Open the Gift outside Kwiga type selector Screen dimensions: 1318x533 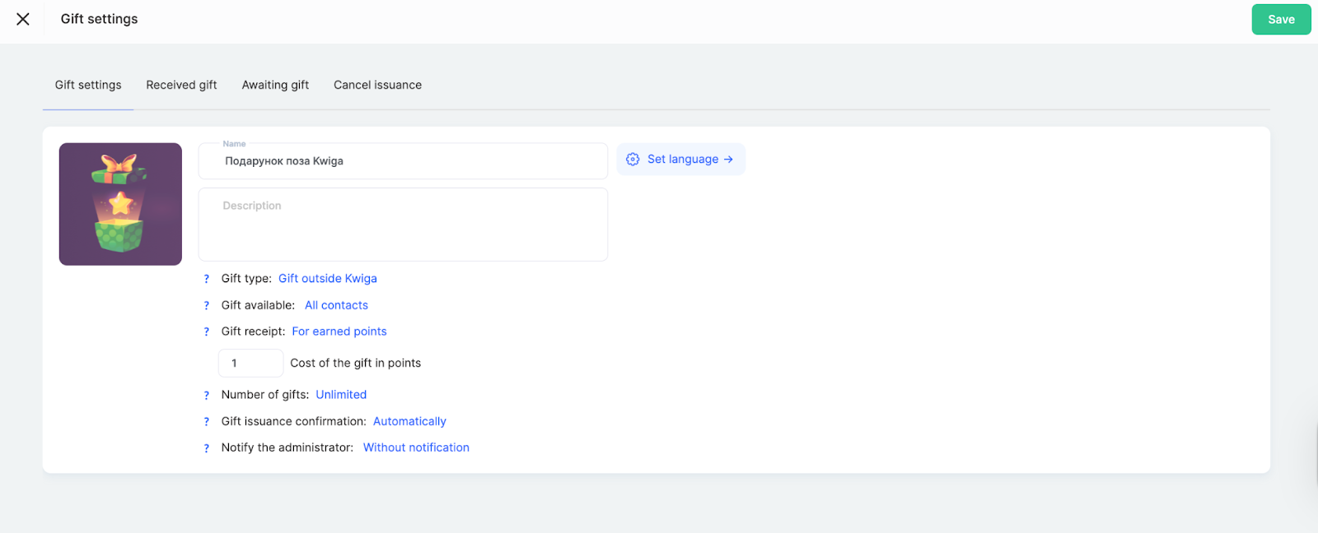(327, 279)
